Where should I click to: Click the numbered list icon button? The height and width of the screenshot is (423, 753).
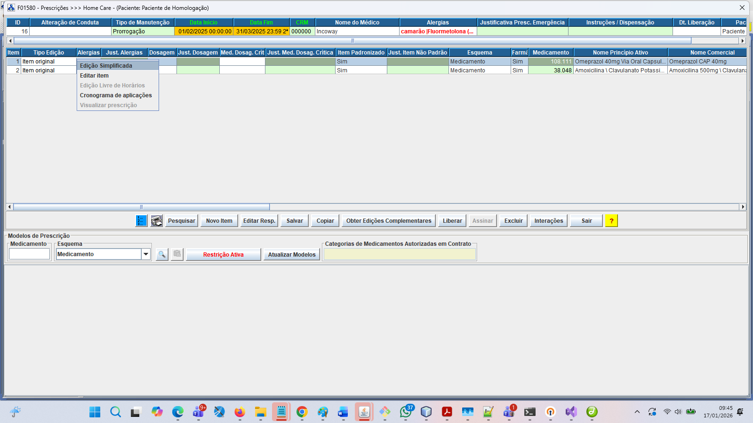[x=141, y=221]
